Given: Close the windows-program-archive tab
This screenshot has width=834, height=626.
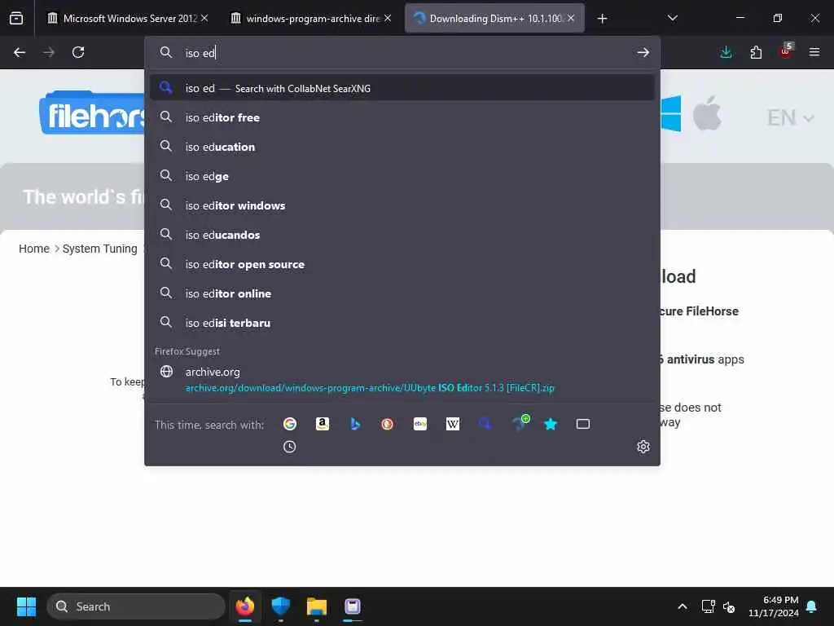Looking at the screenshot, I should pyautogui.click(x=388, y=18).
